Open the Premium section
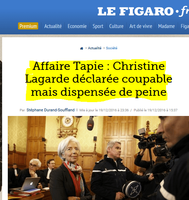Screen dimensions: 189x200 pos(28,26)
